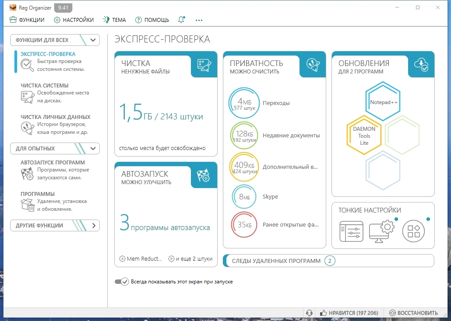The height and width of the screenshot is (321, 451).
Task: Click the Автозапуск программ sidebar icon
Action: point(27,174)
